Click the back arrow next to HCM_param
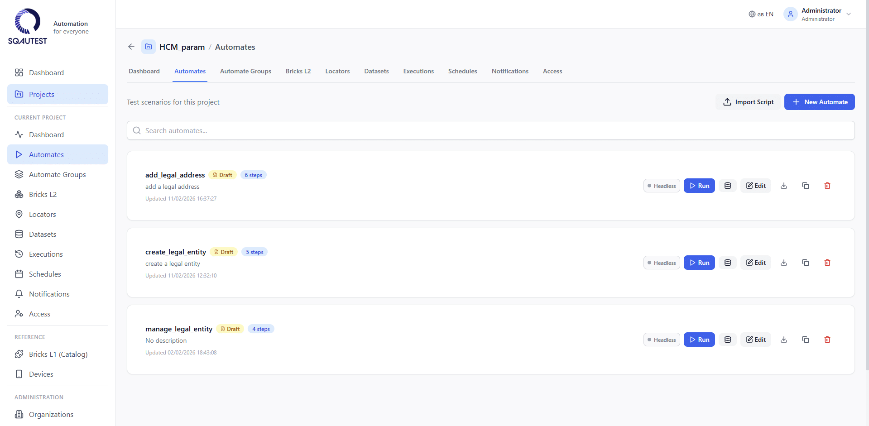The height and width of the screenshot is (426, 869). pos(131,47)
